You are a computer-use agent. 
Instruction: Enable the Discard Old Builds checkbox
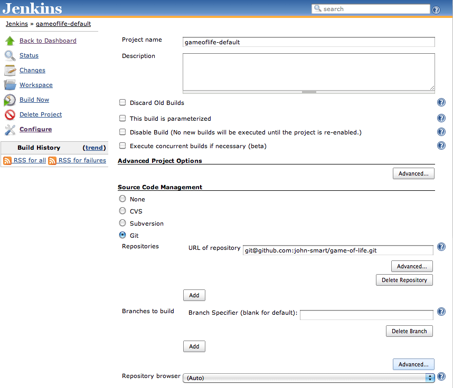122,102
